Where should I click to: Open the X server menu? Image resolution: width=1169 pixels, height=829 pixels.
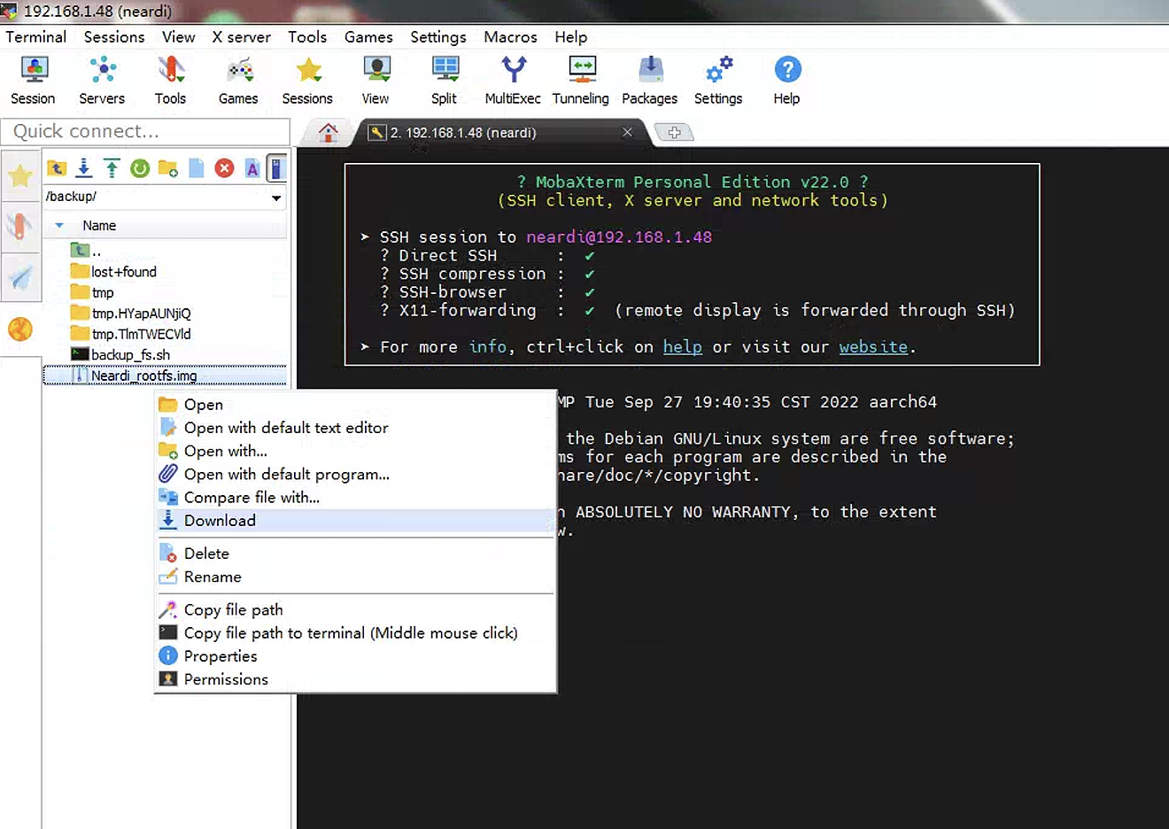pos(241,37)
